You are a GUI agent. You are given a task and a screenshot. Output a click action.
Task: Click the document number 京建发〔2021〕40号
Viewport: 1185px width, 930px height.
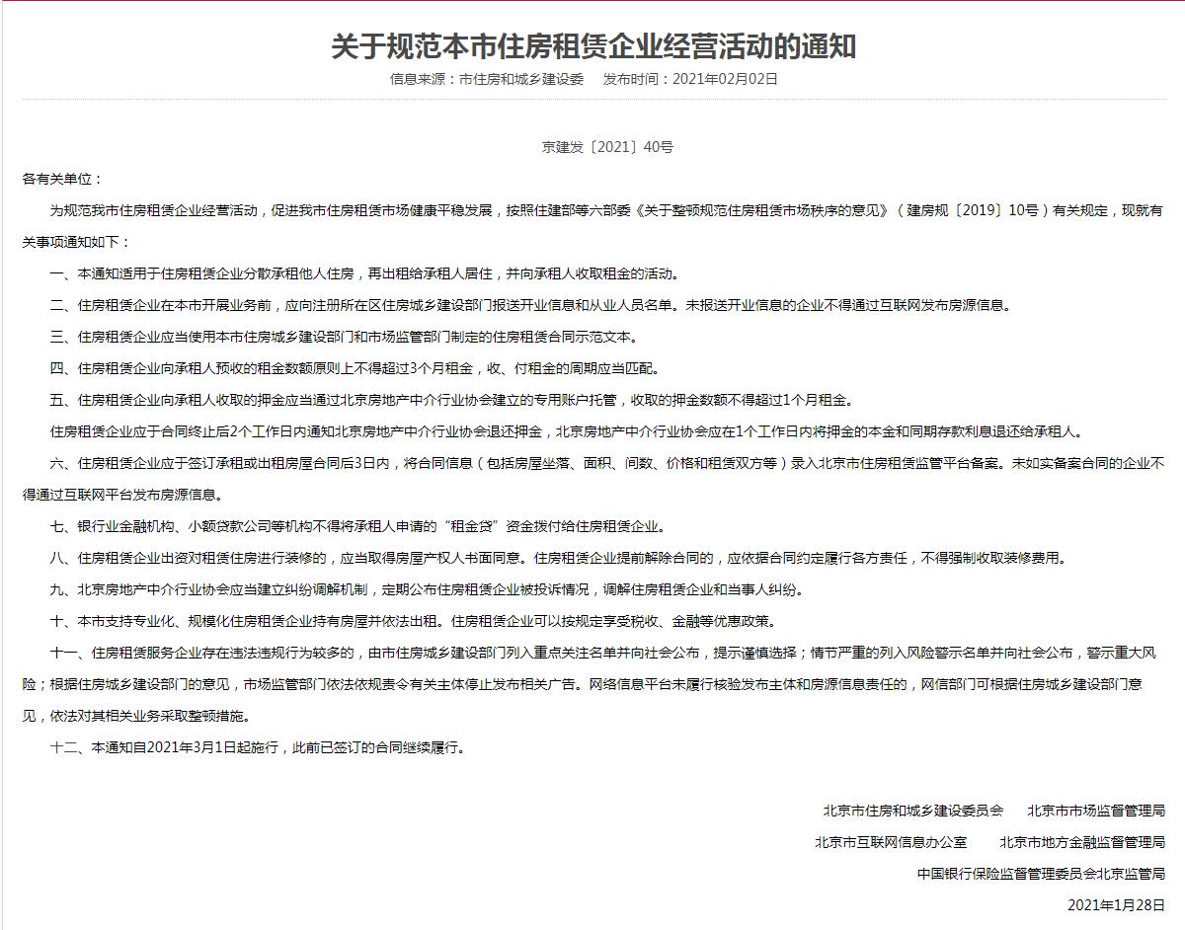point(607,147)
